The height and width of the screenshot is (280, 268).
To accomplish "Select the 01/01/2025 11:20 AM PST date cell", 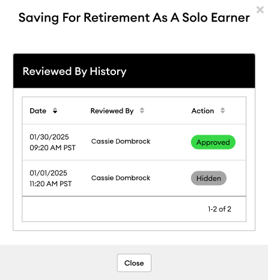I will click(x=50, y=178).
